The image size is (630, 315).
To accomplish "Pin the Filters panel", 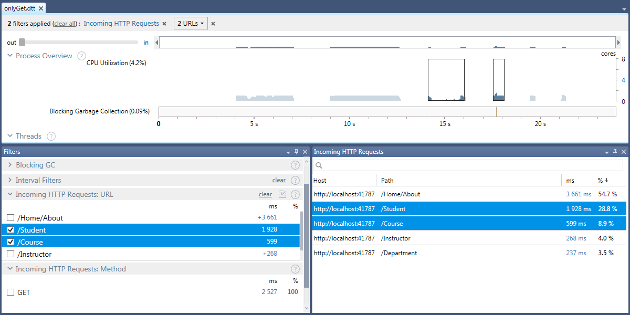I will [297, 152].
